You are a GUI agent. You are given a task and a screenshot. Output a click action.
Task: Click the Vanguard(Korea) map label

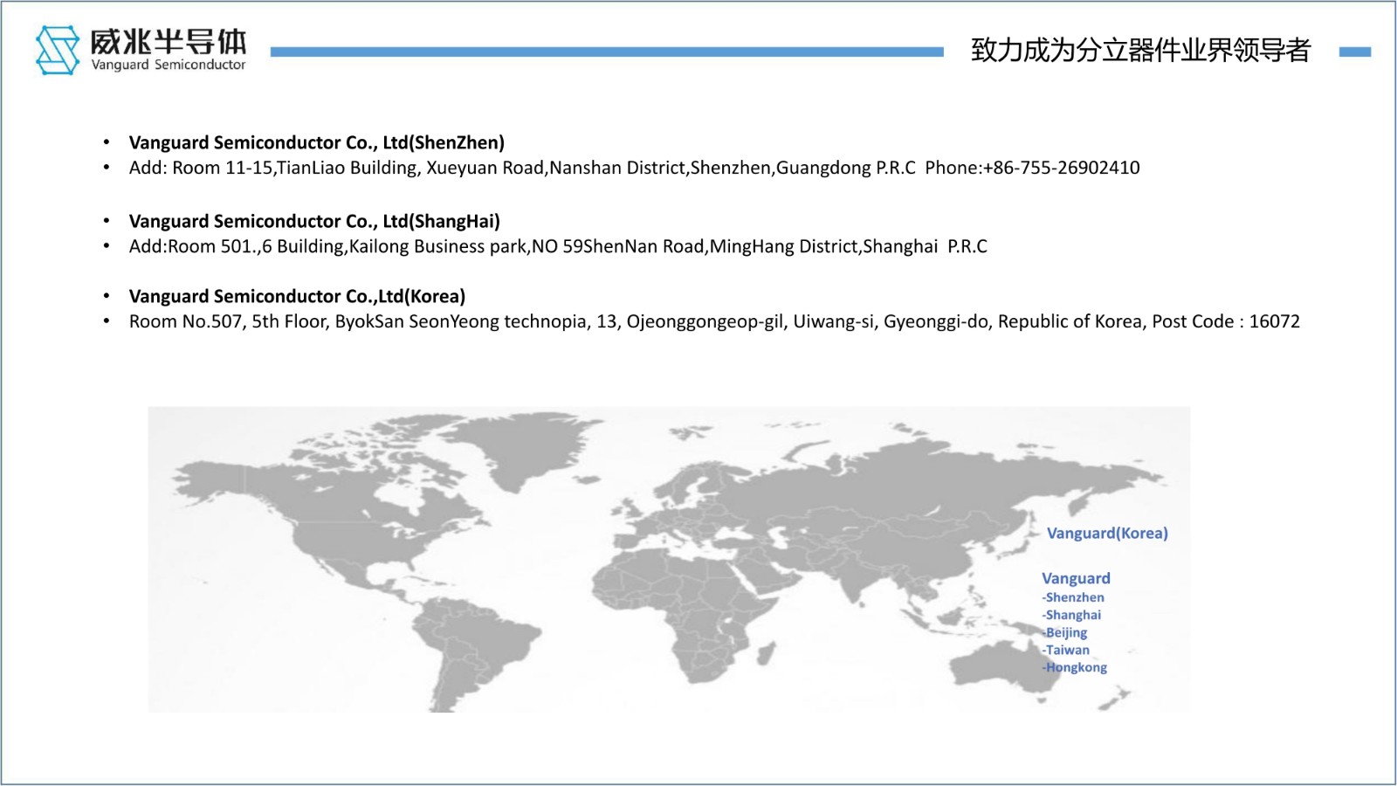(x=1106, y=533)
